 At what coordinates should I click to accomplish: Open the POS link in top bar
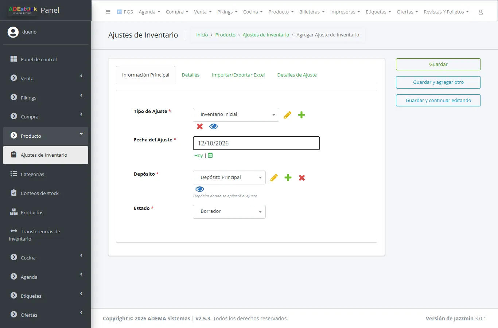click(125, 12)
